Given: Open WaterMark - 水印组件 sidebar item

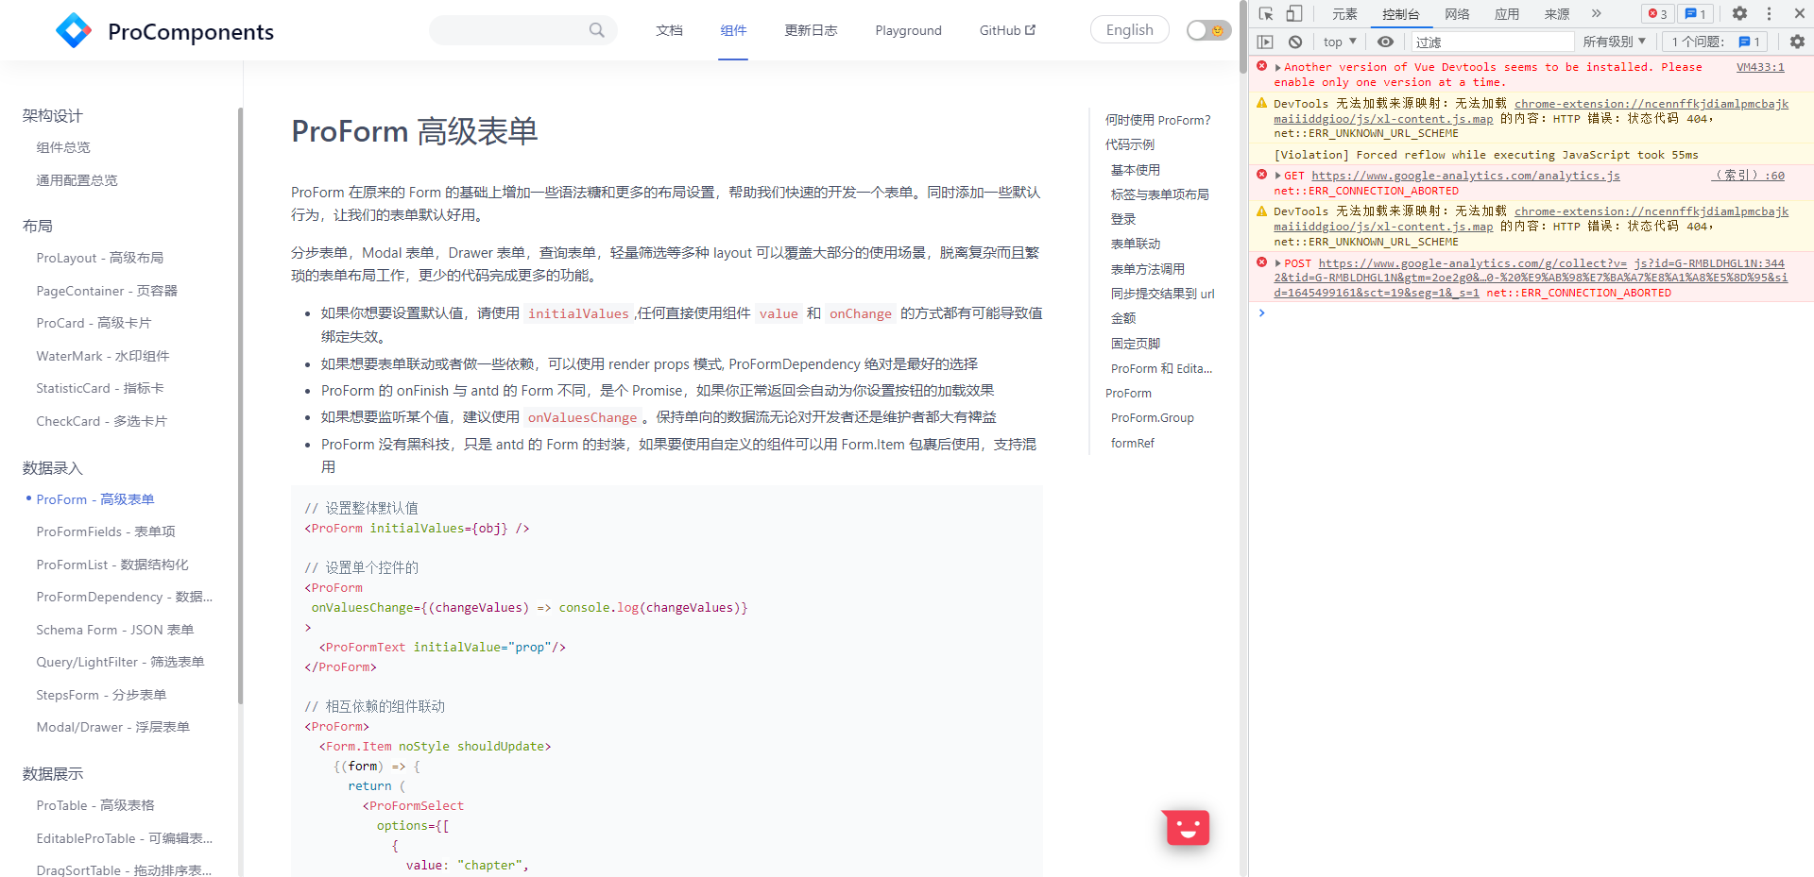Looking at the screenshot, I should pos(103,356).
